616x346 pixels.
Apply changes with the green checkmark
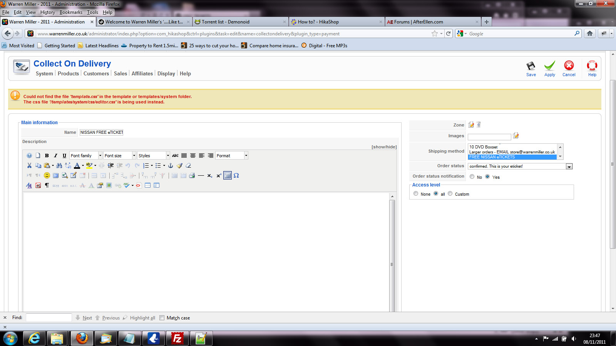tap(550, 66)
